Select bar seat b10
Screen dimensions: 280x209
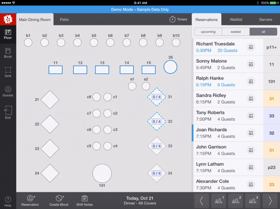tap(176, 43)
